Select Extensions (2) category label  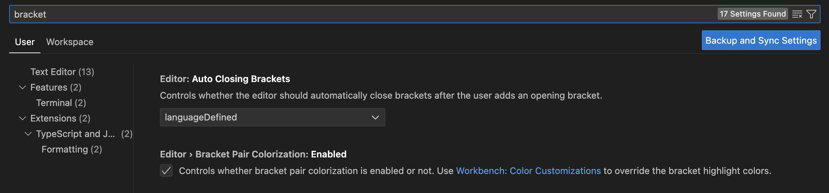(x=60, y=118)
